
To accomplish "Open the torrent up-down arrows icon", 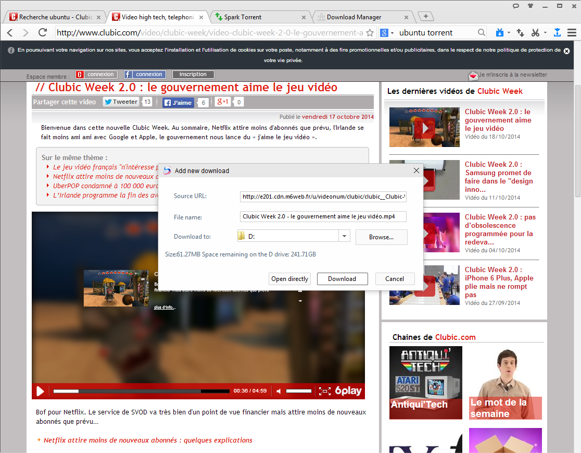I will 520,33.
